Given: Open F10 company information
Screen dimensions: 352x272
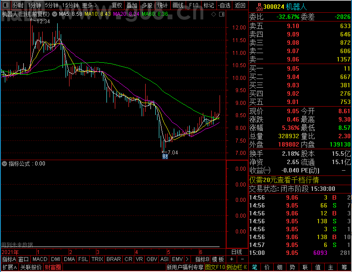Looking at the screenshot, I should click(x=194, y=5).
